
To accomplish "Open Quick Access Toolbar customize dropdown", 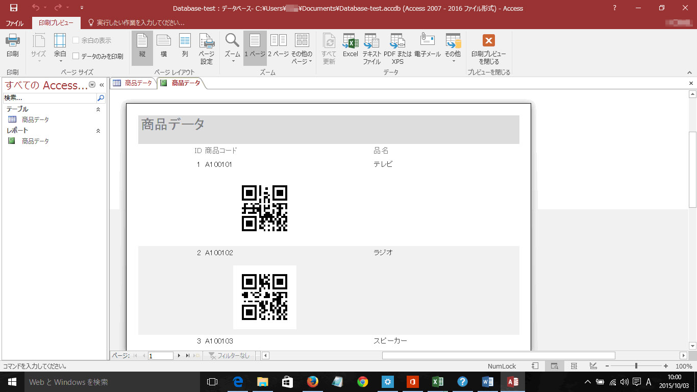I will tap(82, 8).
